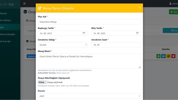The width and height of the screenshot is (178, 100).
Task: Click the Grup Adı column header
Action: pos(31,49)
